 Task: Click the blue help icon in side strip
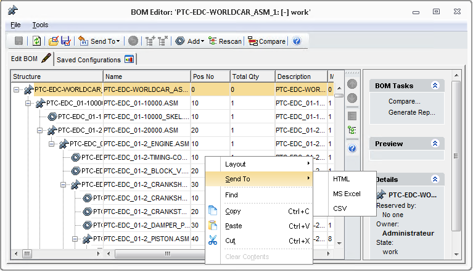click(x=352, y=148)
